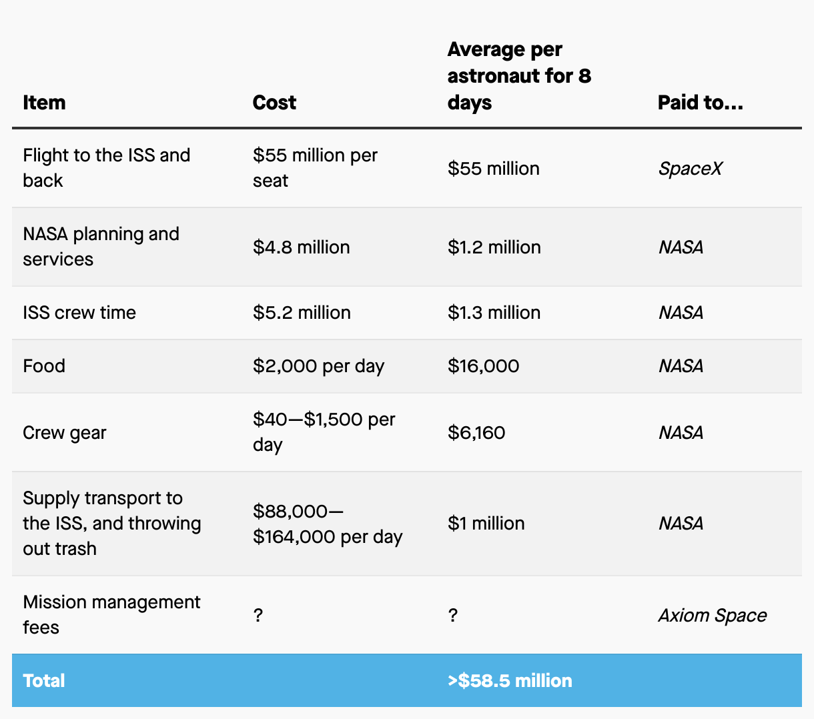
Task: Click the '$16,000' average value
Action: [483, 366]
